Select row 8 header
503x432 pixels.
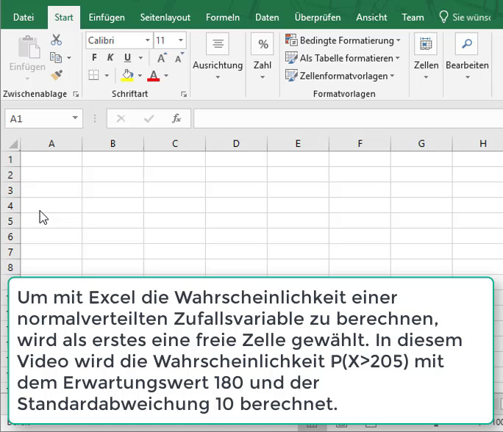(10, 267)
